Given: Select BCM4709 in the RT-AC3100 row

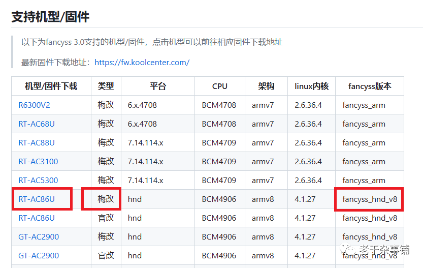Looking at the screenshot, I should tap(219, 162).
